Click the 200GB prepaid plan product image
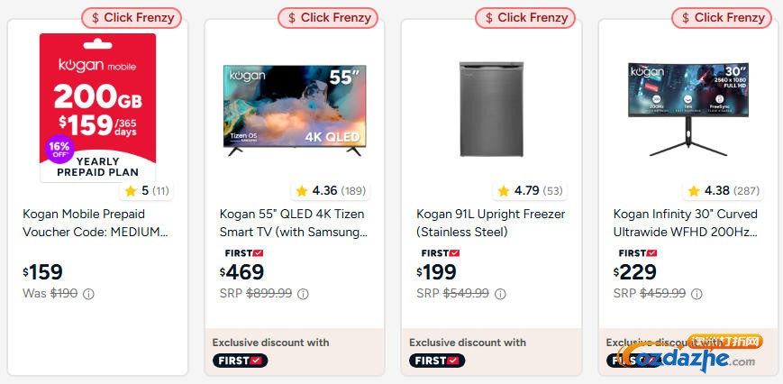Image resolution: width=783 pixels, height=384 pixels. point(97,106)
